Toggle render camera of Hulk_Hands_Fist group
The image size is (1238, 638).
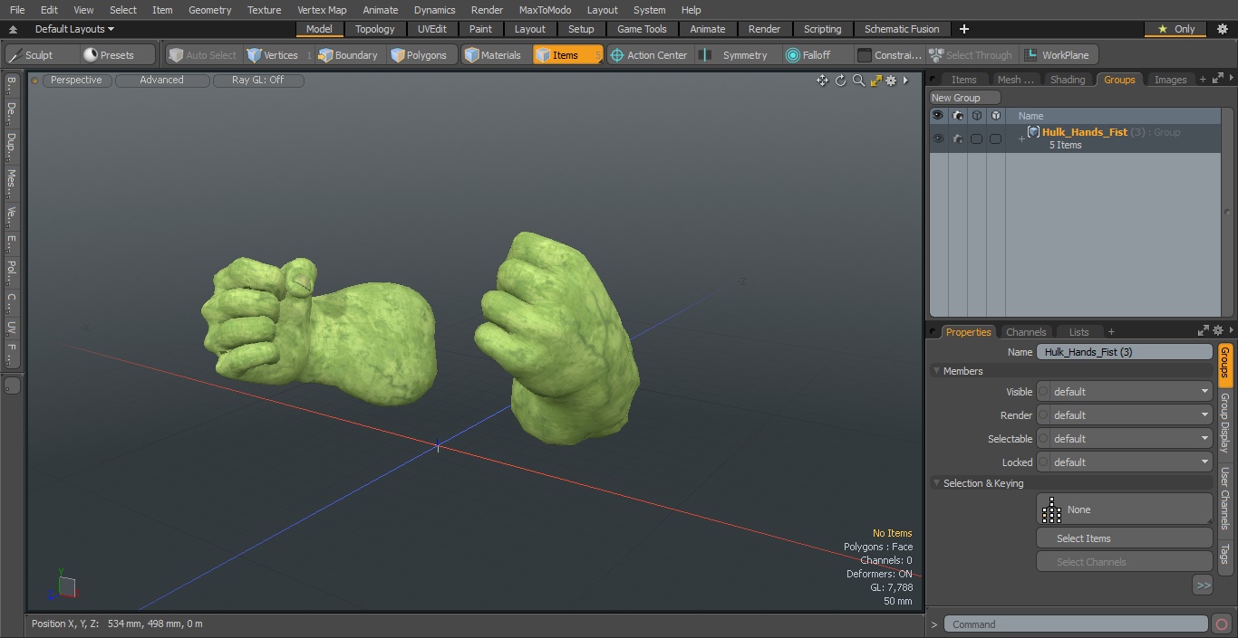tap(958, 138)
